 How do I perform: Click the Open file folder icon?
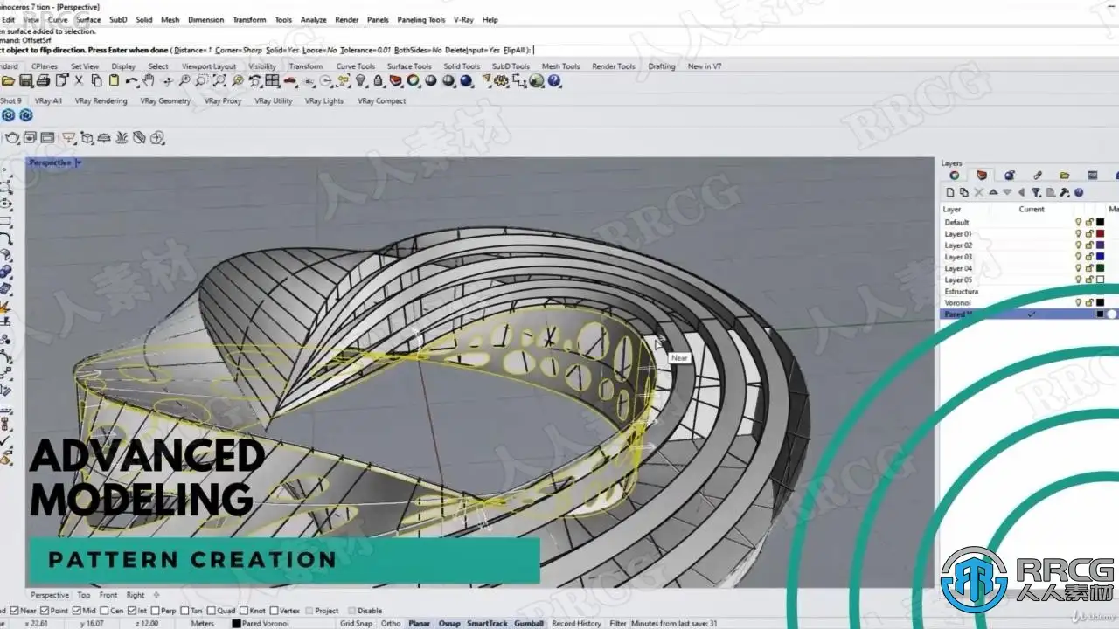point(9,80)
